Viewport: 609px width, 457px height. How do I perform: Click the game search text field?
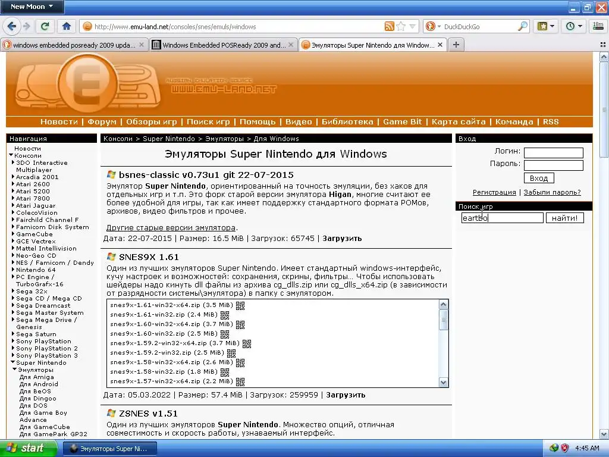click(x=502, y=218)
